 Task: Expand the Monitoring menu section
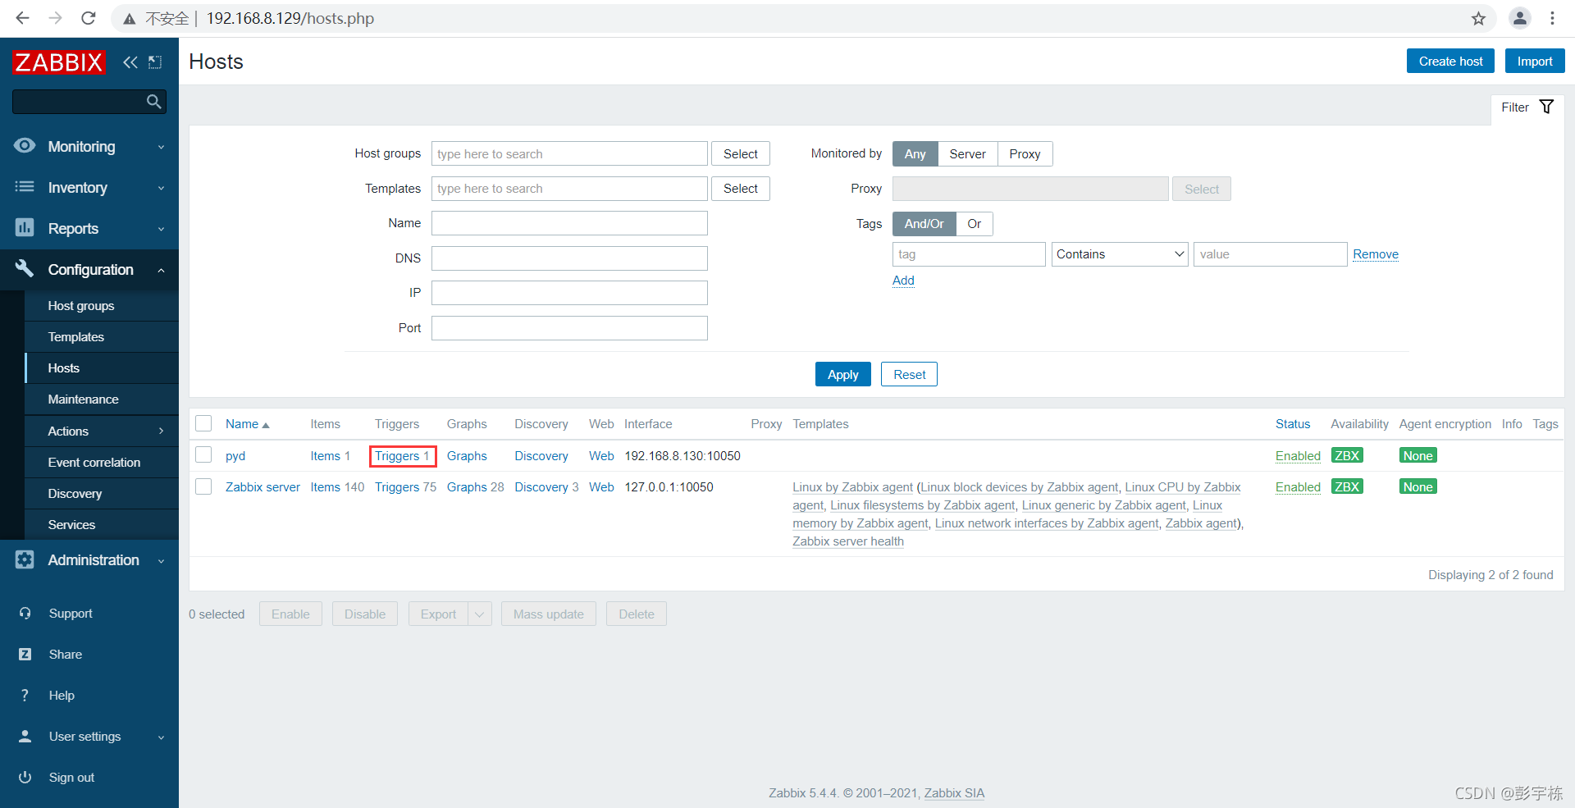pos(161,147)
